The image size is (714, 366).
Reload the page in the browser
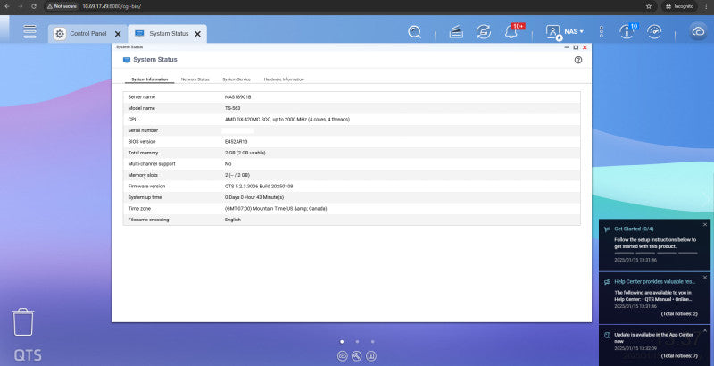(34, 6)
